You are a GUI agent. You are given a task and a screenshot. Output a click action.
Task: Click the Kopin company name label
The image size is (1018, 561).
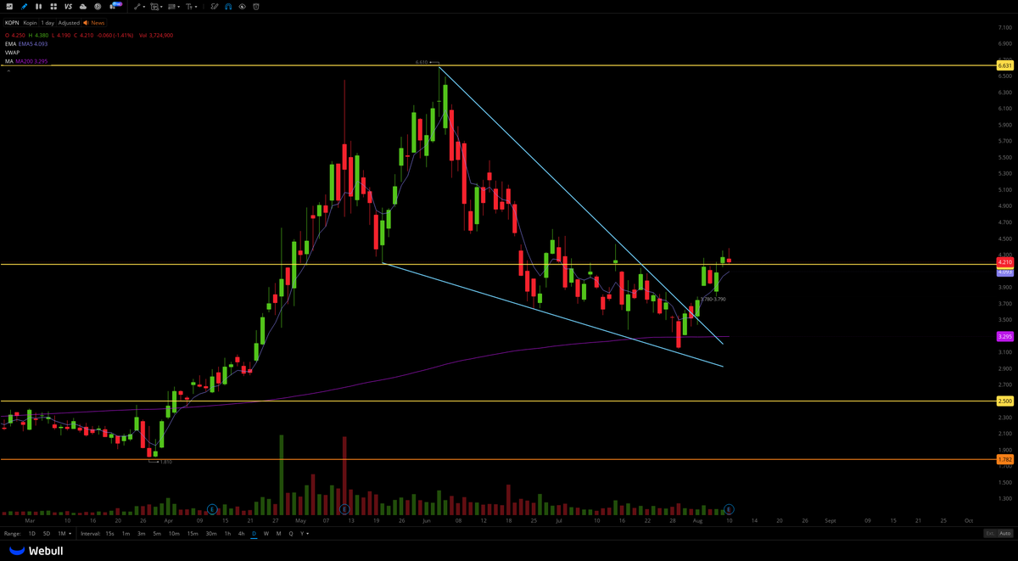[31, 23]
